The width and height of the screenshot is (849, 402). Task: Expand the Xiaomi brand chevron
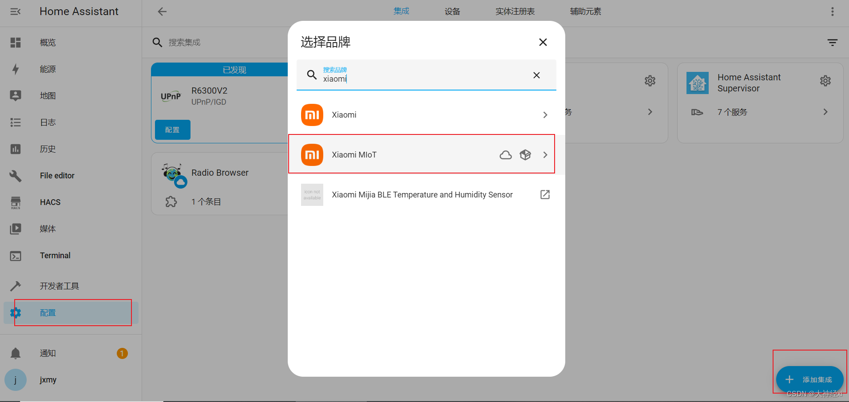545,115
